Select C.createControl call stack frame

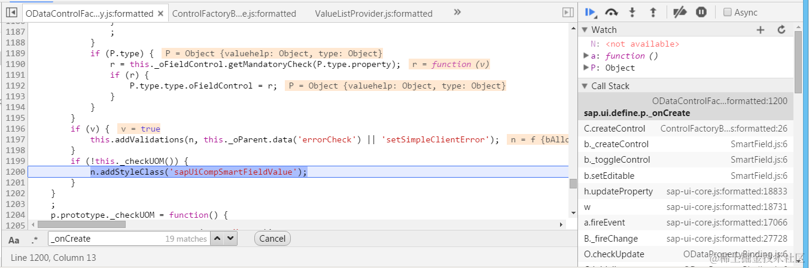point(686,129)
